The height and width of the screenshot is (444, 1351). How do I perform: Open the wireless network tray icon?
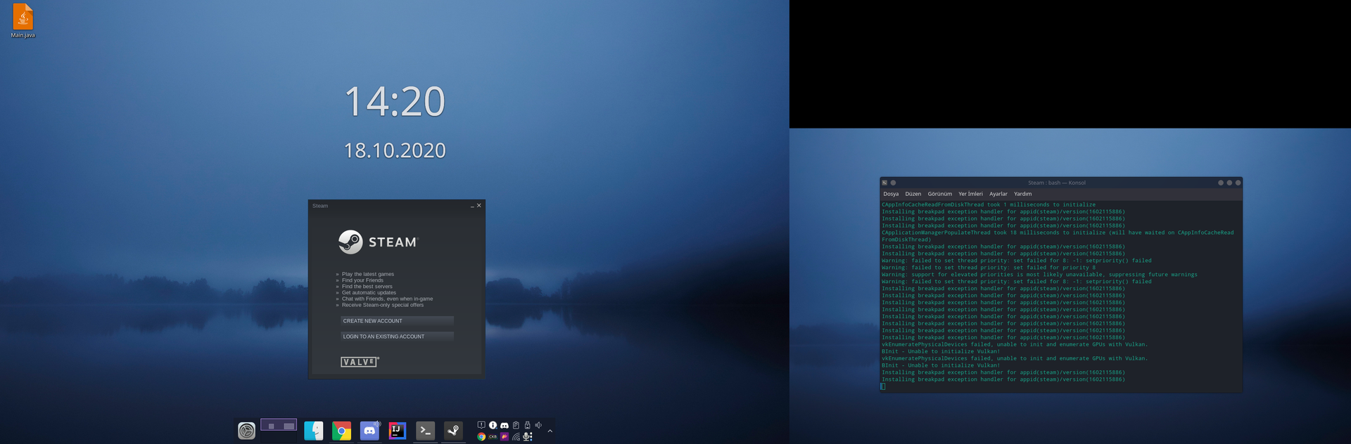(516, 436)
